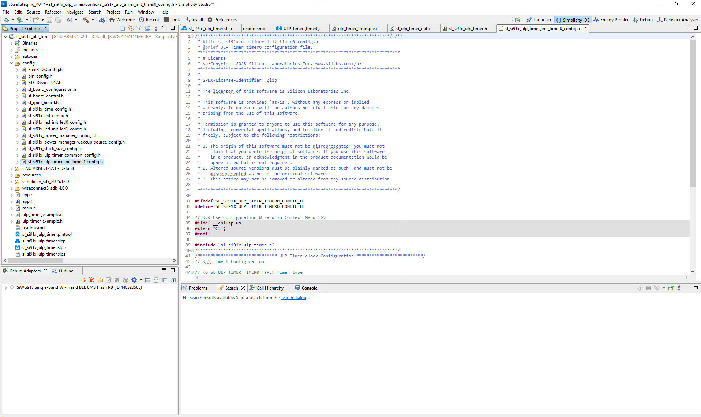The width and height of the screenshot is (701, 417).
Task: Open the search dialog link
Action: [x=294, y=298]
